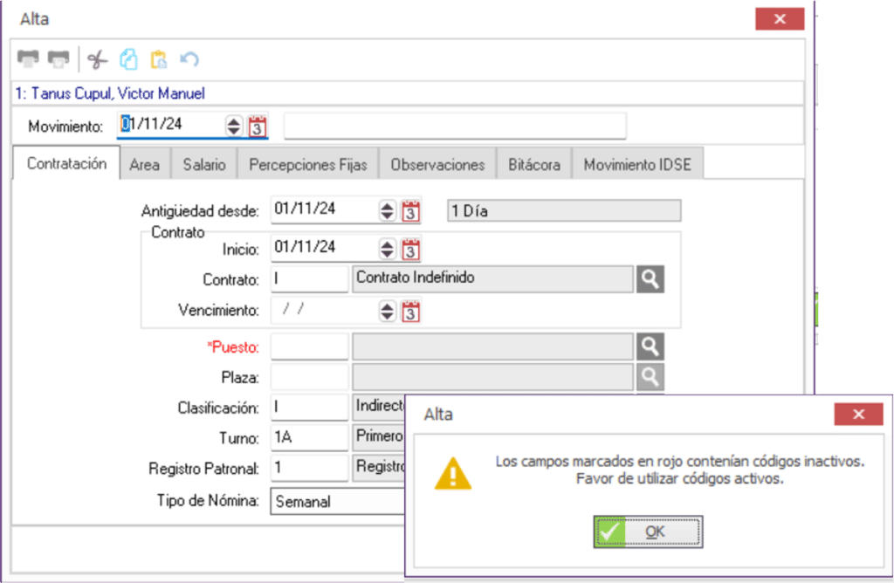Click the copy icon in toolbar
This screenshot has height=583, width=894.
128,59
